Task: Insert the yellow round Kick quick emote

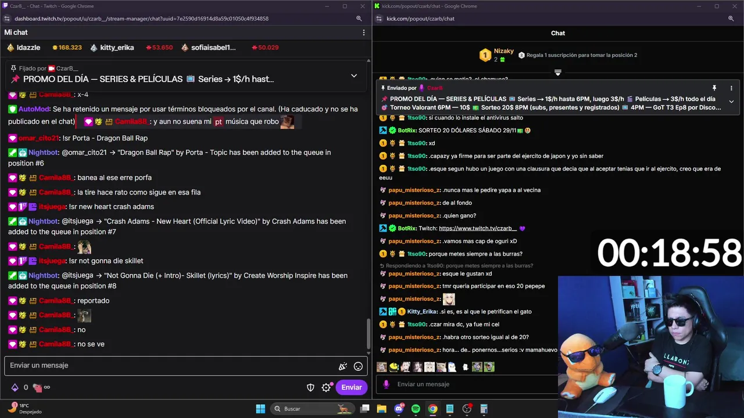Action: tap(394, 367)
